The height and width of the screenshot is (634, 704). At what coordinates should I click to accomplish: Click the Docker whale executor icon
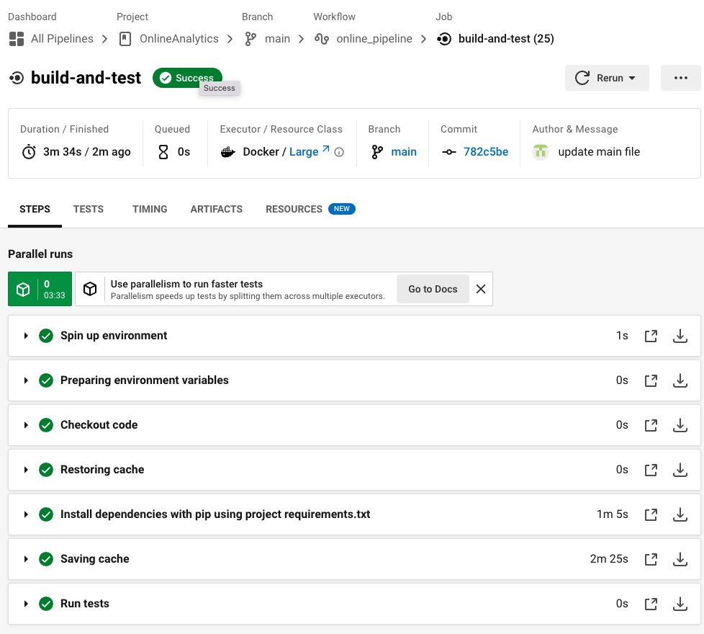(x=228, y=152)
